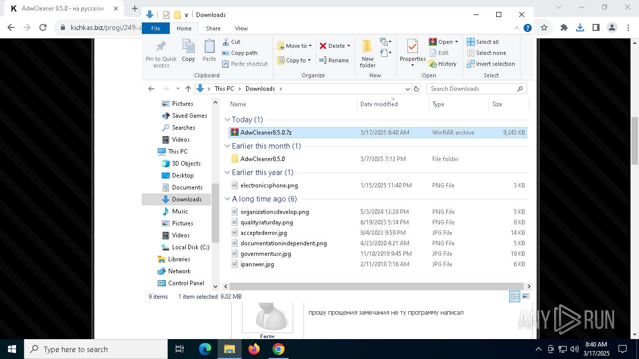Collapse the Earlier this year group

[228, 173]
